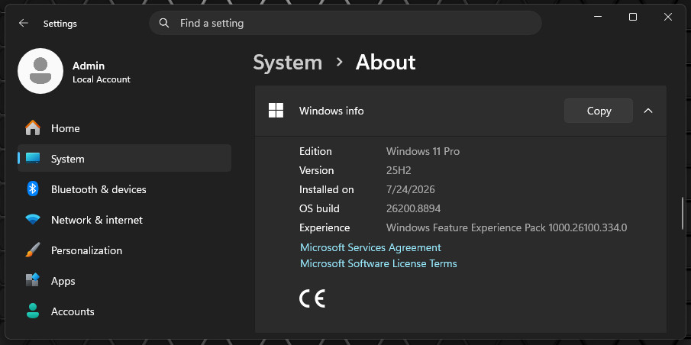
Task: Click the search magnifier icon
Action: pyautogui.click(x=164, y=23)
